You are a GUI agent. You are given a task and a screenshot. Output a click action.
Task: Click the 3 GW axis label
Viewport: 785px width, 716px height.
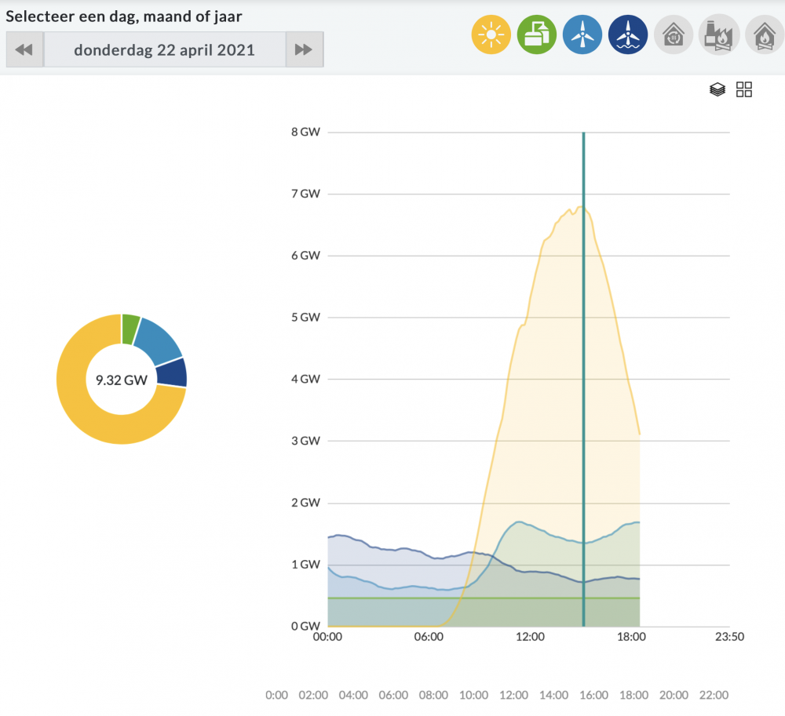pyautogui.click(x=305, y=441)
